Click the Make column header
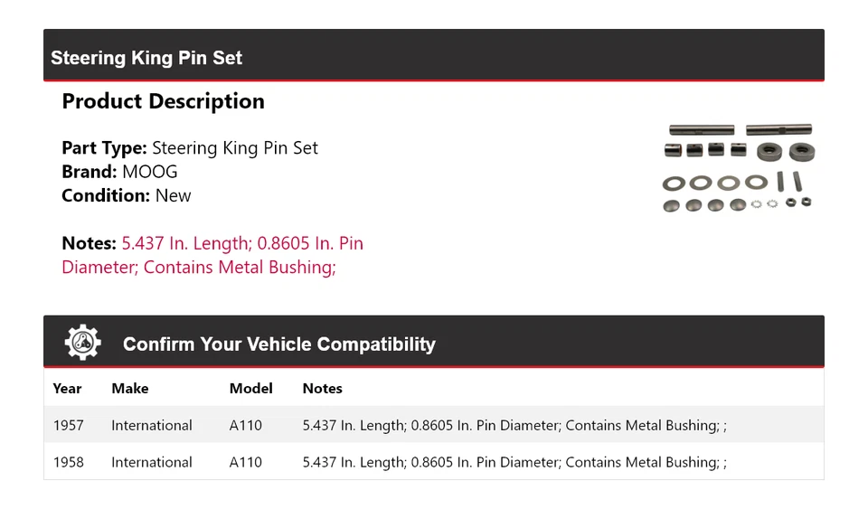 pos(130,389)
